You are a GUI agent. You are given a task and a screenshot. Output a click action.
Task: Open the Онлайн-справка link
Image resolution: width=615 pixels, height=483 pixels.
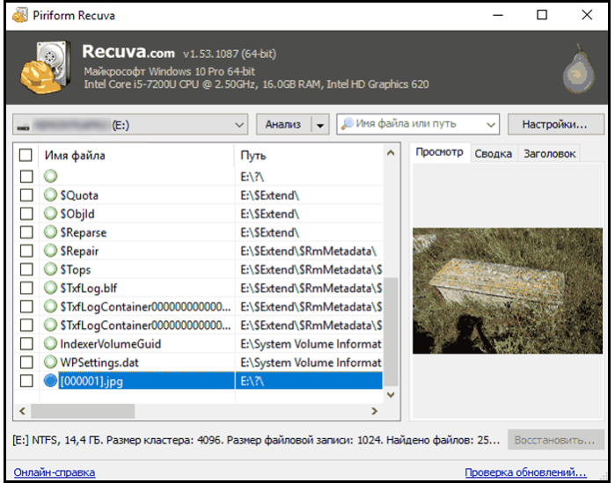[x=55, y=472]
